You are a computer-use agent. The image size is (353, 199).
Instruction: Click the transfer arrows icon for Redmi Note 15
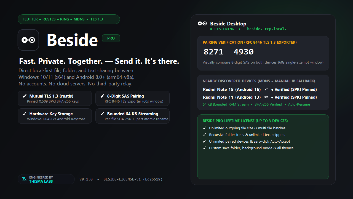tap(266, 90)
